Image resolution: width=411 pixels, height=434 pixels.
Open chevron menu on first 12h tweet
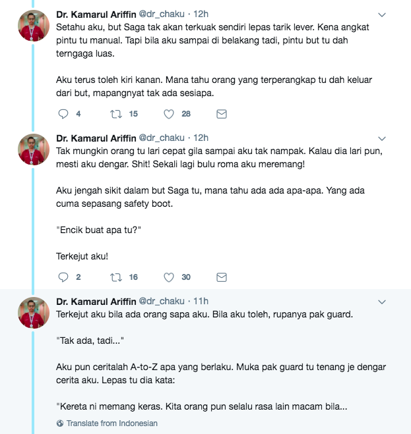pos(382,14)
